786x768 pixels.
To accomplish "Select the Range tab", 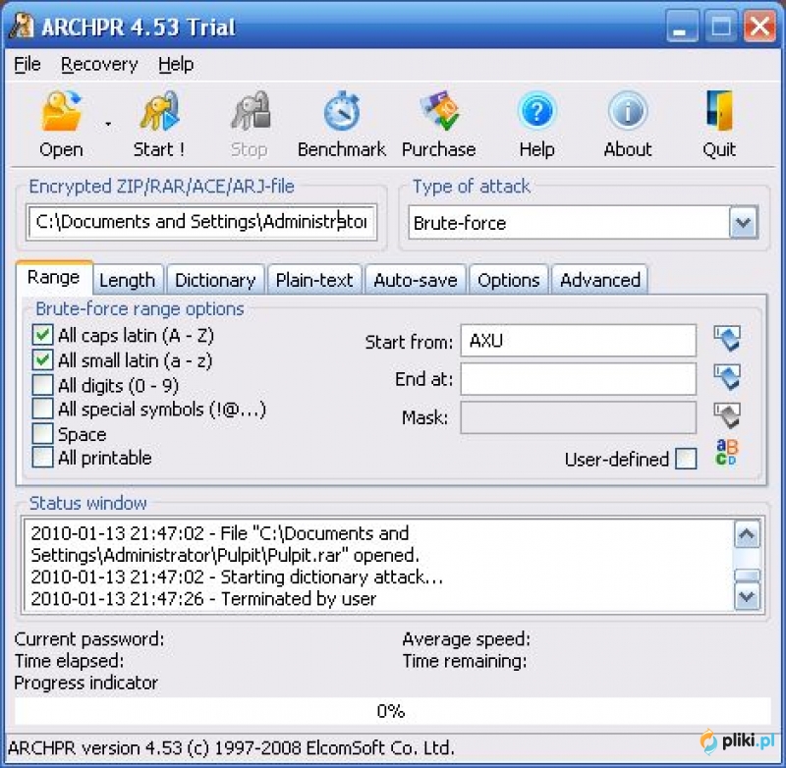I will pyautogui.click(x=54, y=277).
